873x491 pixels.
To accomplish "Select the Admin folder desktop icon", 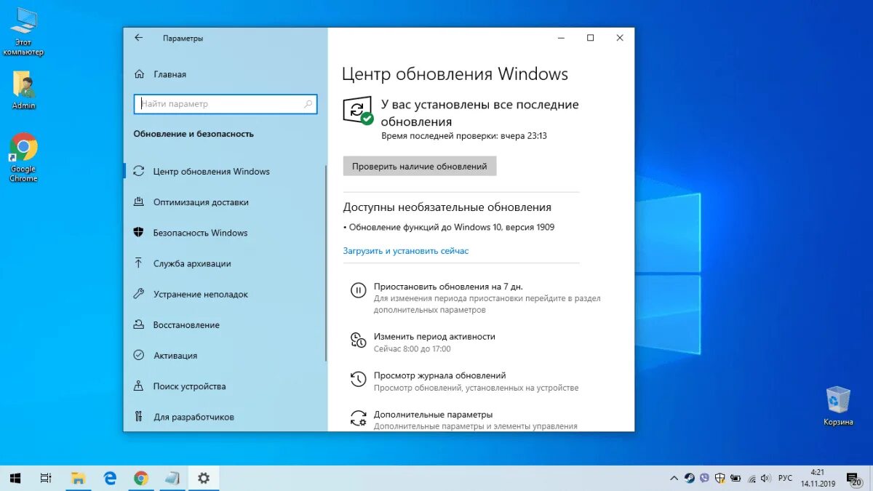I will 23,90.
